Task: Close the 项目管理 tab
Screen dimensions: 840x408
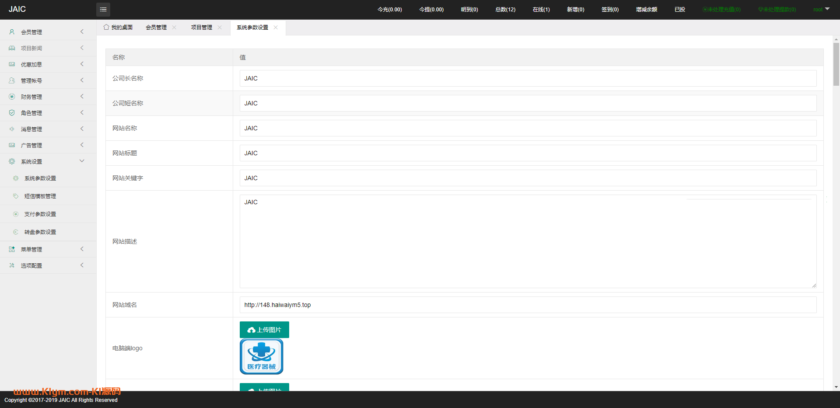Action: point(220,27)
